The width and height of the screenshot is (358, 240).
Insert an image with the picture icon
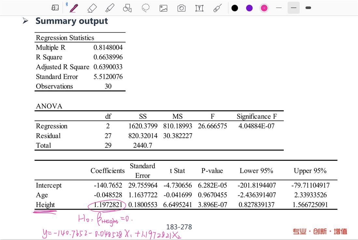click(x=163, y=8)
